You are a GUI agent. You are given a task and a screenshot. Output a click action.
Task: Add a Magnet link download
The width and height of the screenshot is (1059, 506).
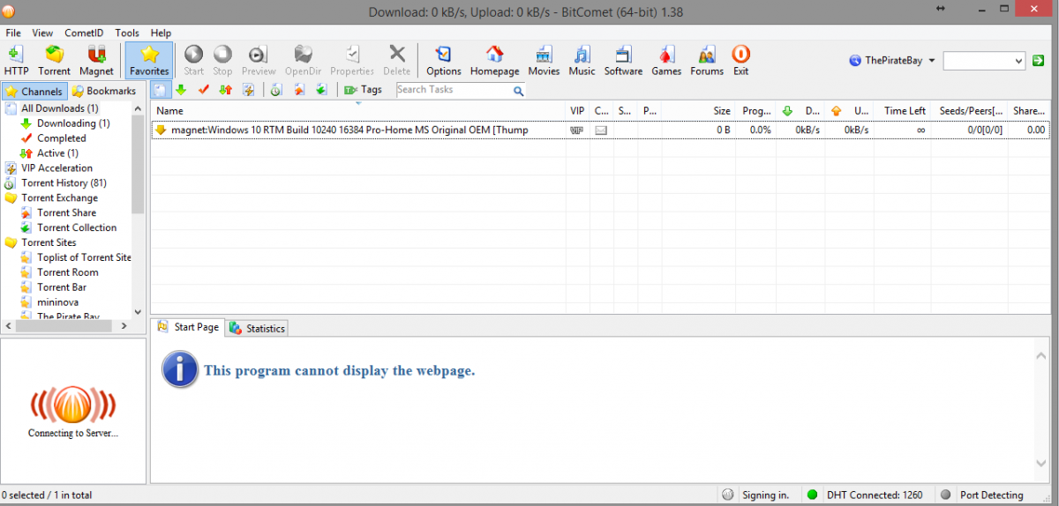tap(97, 60)
